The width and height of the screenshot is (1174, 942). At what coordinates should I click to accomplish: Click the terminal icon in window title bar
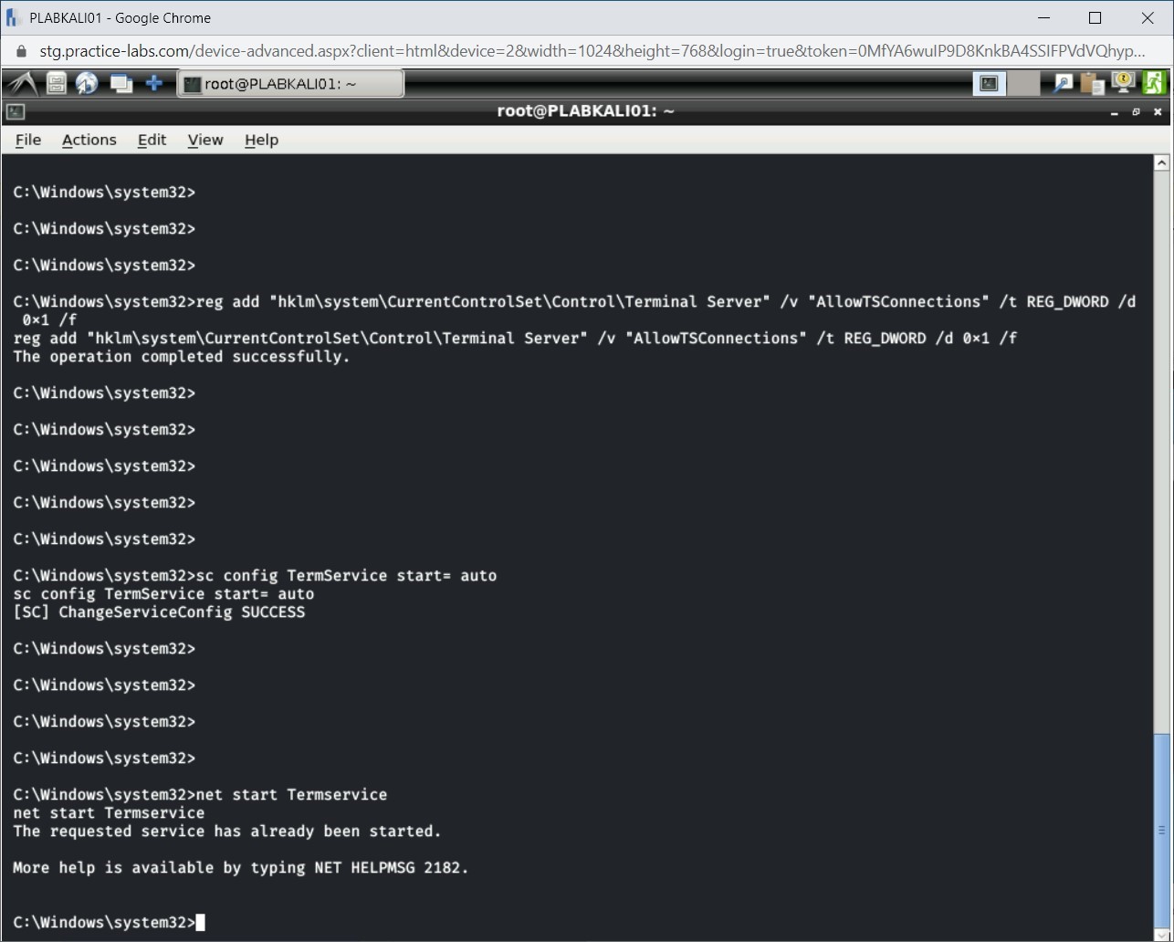[15, 112]
